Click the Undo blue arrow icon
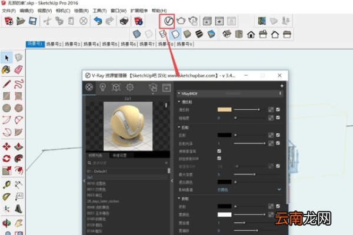Image resolution: width=353 pixels, height=235 pixels. coord(98,21)
